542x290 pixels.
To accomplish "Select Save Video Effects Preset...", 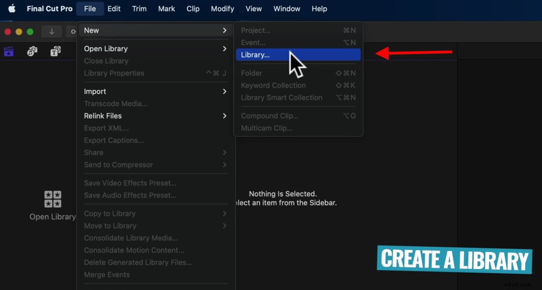I will point(156,183).
